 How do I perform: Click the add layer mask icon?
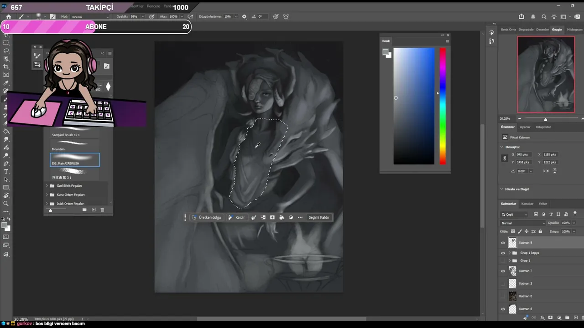click(550, 318)
